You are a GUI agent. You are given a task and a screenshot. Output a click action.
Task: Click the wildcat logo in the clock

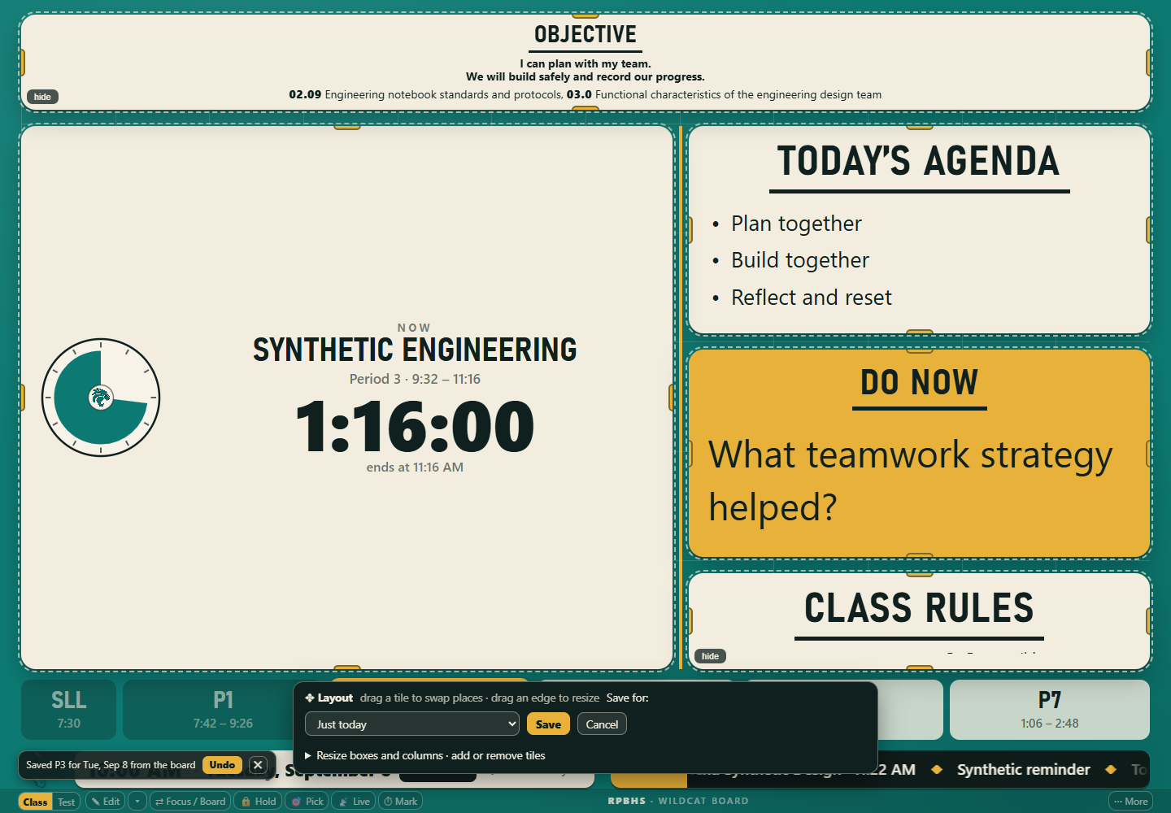[101, 398]
